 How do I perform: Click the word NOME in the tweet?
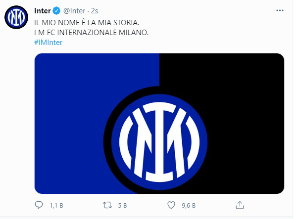tap(74, 23)
